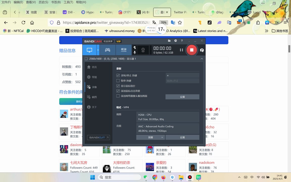
Task: Open 设置 button in the 录制 section
Action: (182, 97)
